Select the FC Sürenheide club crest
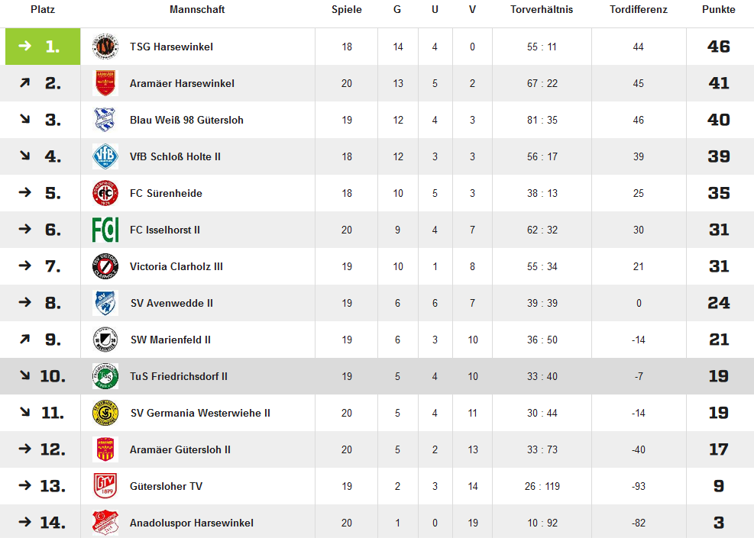This screenshot has height=541, width=754. click(x=105, y=193)
